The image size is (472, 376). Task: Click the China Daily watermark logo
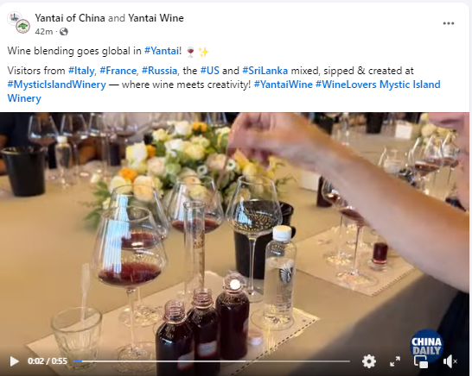coord(426,345)
